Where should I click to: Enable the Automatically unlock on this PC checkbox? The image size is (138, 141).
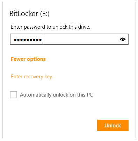[x=13, y=94]
